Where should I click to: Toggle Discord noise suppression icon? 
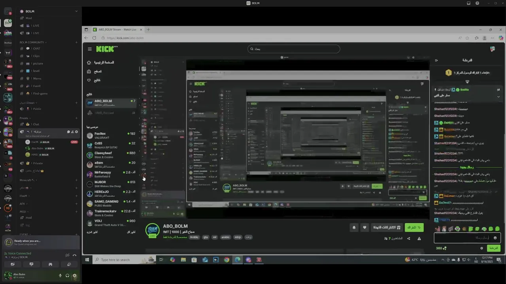[x=68, y=255]
